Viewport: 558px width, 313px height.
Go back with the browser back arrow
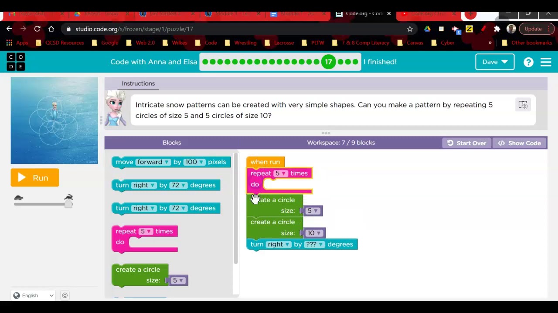9,29
